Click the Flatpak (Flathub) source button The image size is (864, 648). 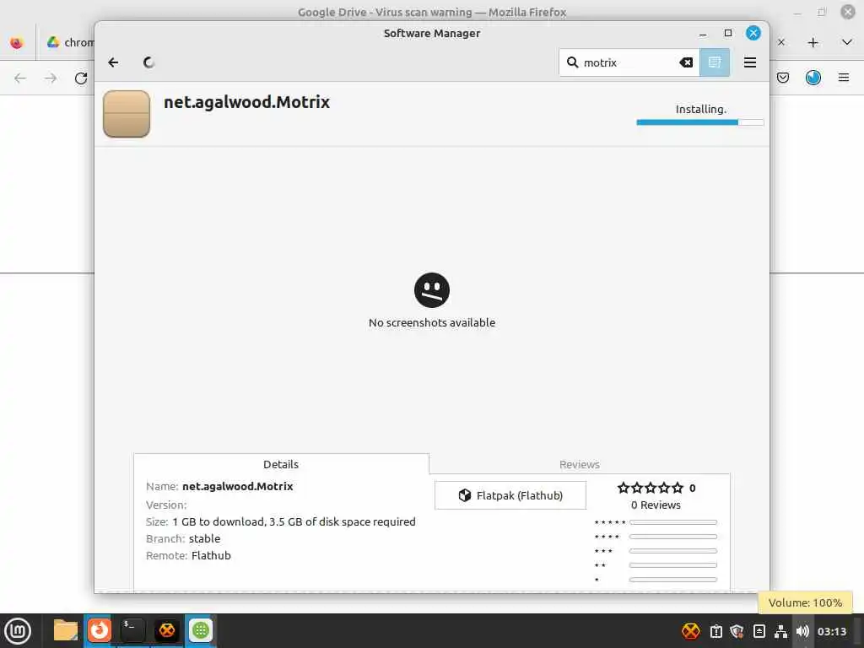[510, 495]
